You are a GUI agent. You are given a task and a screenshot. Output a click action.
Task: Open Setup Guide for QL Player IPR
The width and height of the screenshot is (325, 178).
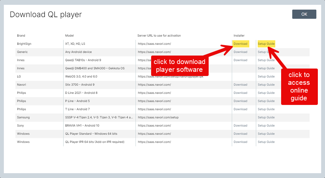(266, 142)
